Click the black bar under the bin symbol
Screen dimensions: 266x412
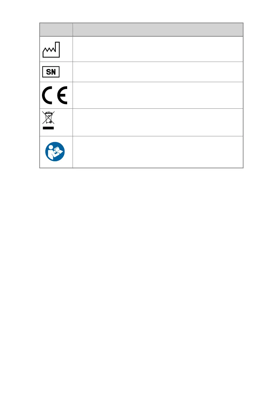click(x=48, y=128)
